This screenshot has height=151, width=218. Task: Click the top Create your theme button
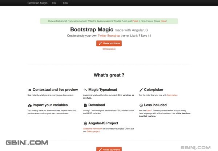click(109, 43)
